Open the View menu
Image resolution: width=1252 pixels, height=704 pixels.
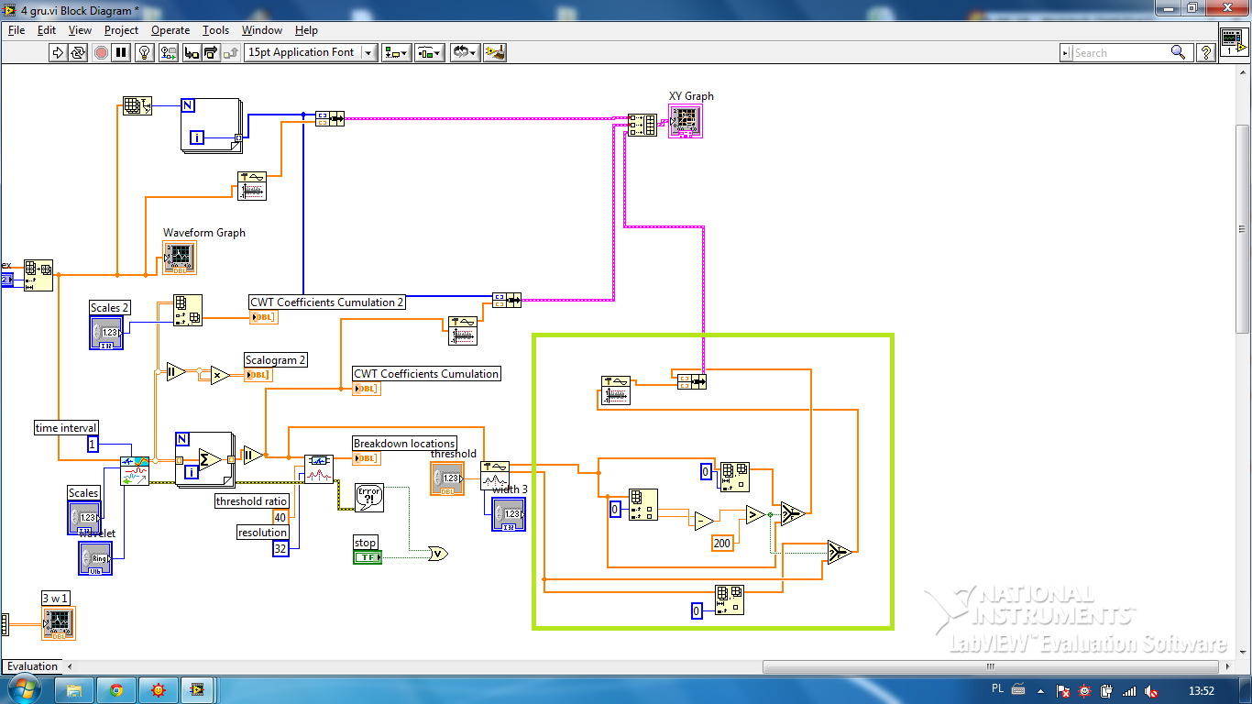[80, 30]
